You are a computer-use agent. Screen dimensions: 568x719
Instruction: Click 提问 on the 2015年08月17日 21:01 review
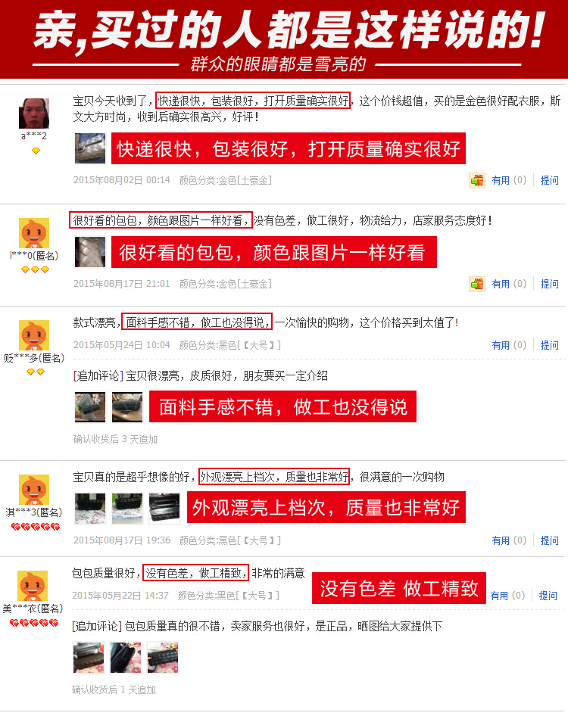pyautogui.click(x=549, y=284)
